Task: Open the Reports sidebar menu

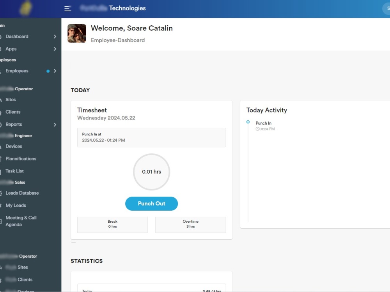Action: pyautogui.click(x=14, y=125)
